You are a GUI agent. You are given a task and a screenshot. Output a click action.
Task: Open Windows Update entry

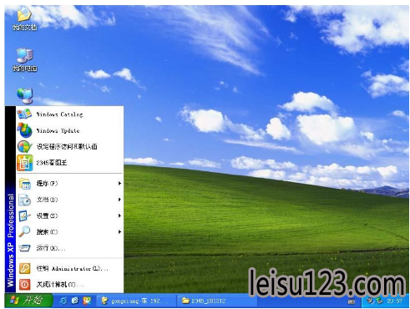[x=69, y=130]
